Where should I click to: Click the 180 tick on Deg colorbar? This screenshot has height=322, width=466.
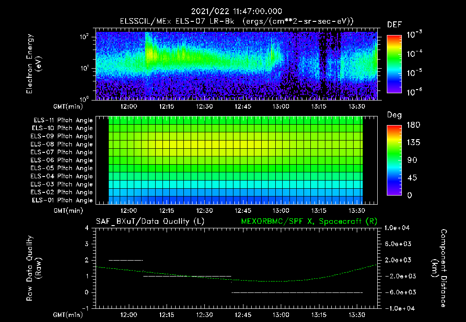point(413,125)
